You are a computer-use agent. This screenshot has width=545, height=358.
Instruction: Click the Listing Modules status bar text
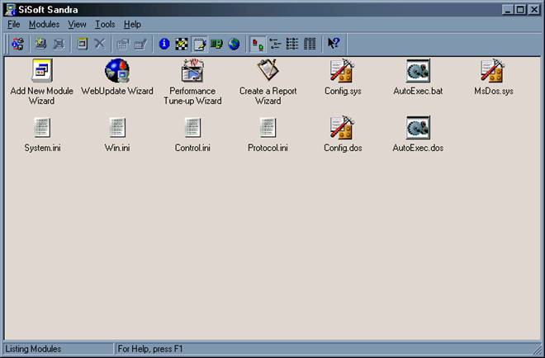33,349
